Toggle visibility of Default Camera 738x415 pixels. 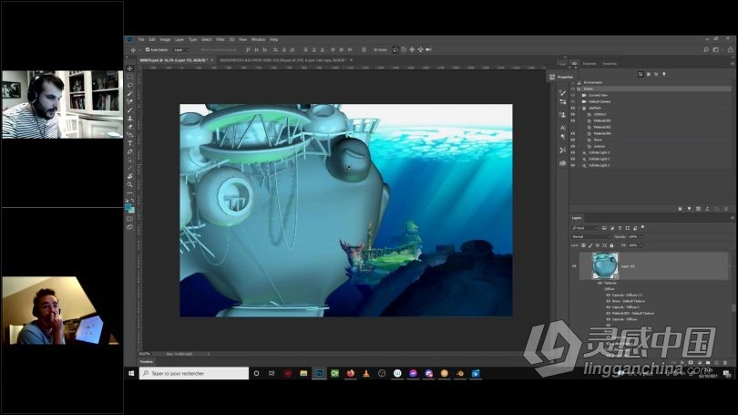pyautogui.click(x=573, y=102)
